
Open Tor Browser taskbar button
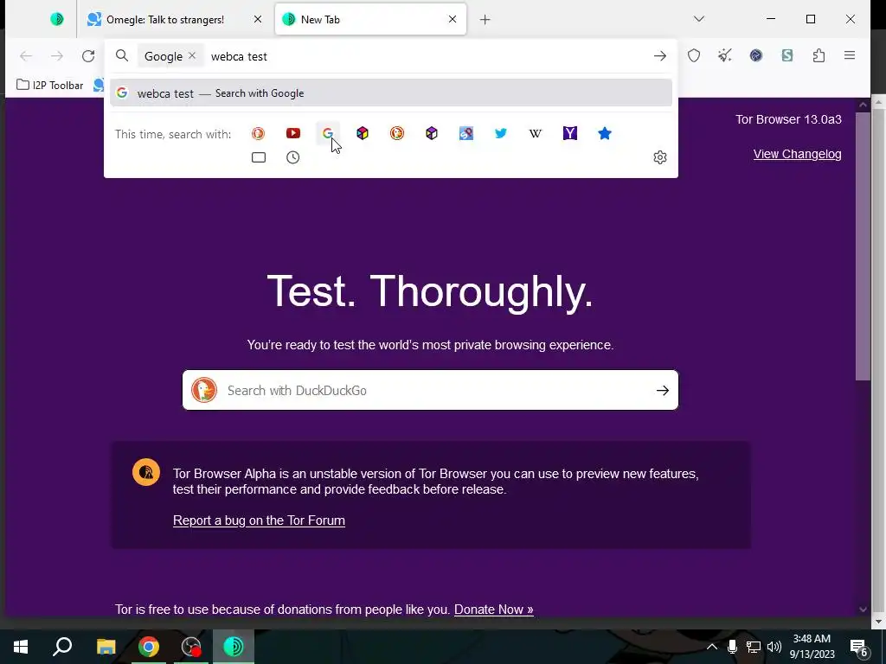coord(234,647)
